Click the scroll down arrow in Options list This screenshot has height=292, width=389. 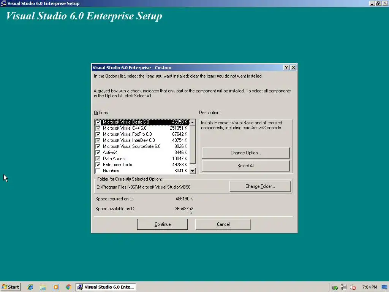coord(193,171)
